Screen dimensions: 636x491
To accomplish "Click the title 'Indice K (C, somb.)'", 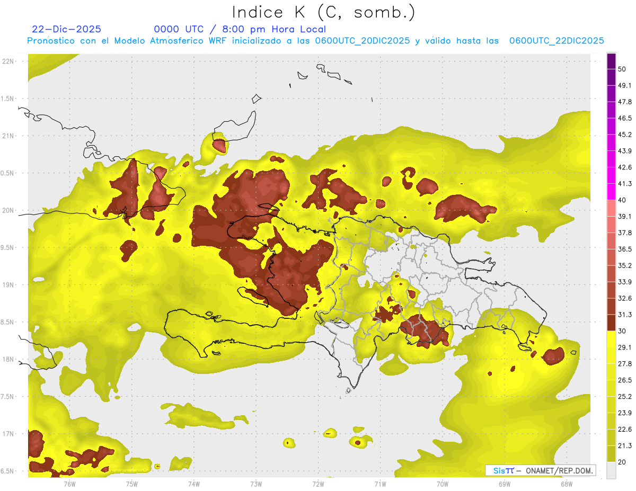I will [323, 12].
